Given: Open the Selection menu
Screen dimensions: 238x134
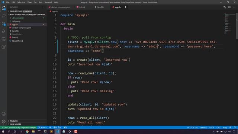Looking at the screenshot, I should pyautogui.click(x=21, y=2).
